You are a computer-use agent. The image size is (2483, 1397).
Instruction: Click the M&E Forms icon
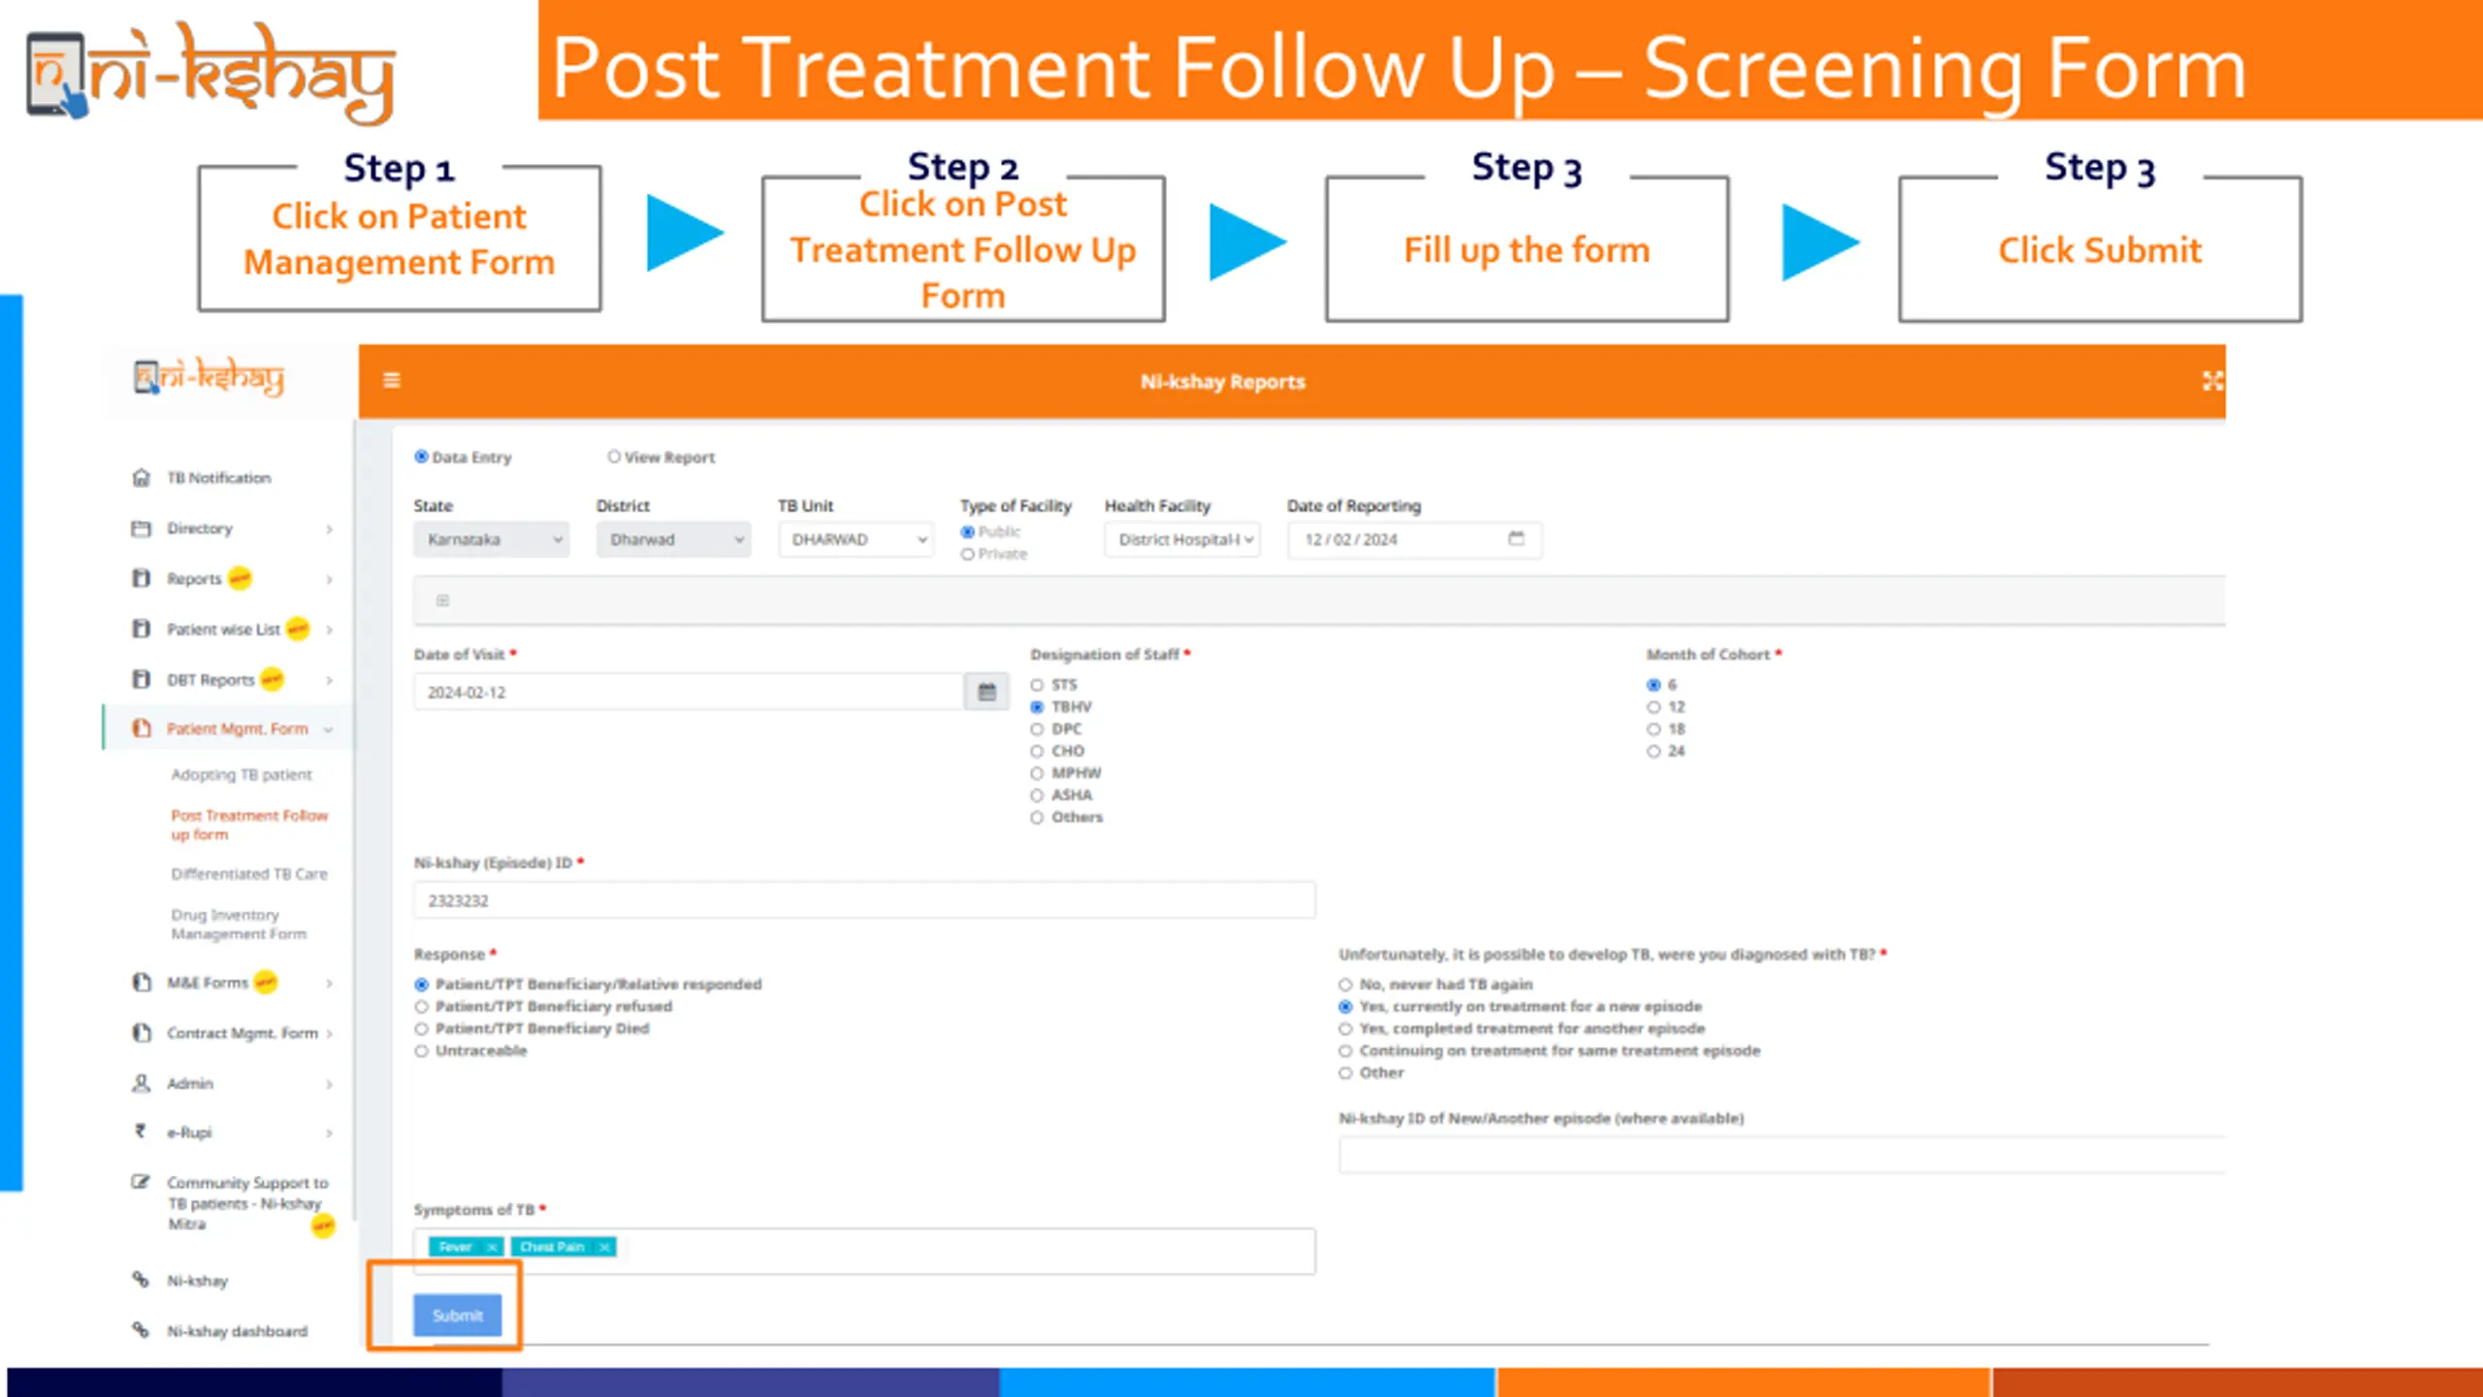click(142, 982)
